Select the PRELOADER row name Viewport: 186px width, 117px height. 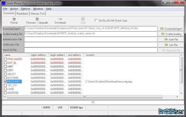(x=15, y=59)
